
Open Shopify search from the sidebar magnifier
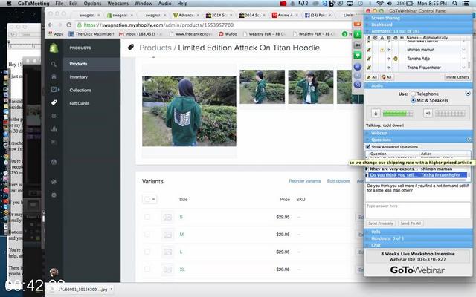pyautogui.click(x=54, y=64)
